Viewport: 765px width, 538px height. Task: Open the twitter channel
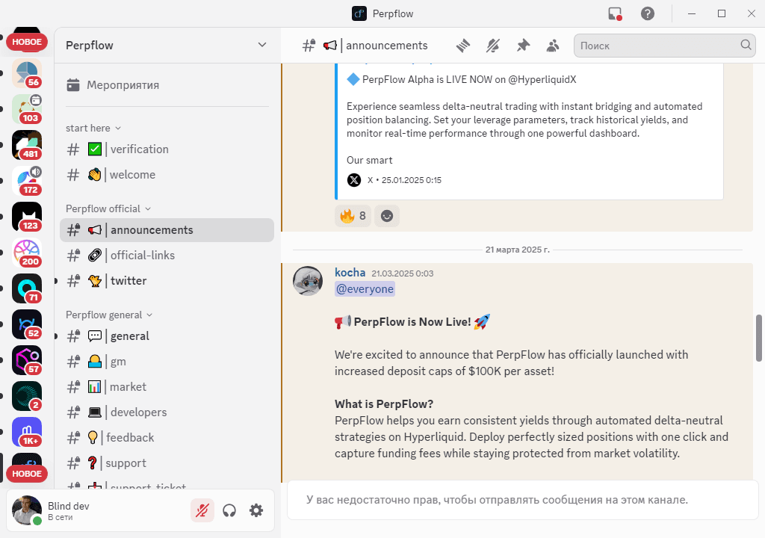[167, 281]
